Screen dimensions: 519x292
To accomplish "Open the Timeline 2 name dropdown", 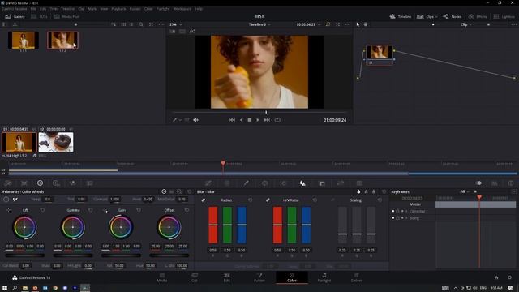I will 259,24.
